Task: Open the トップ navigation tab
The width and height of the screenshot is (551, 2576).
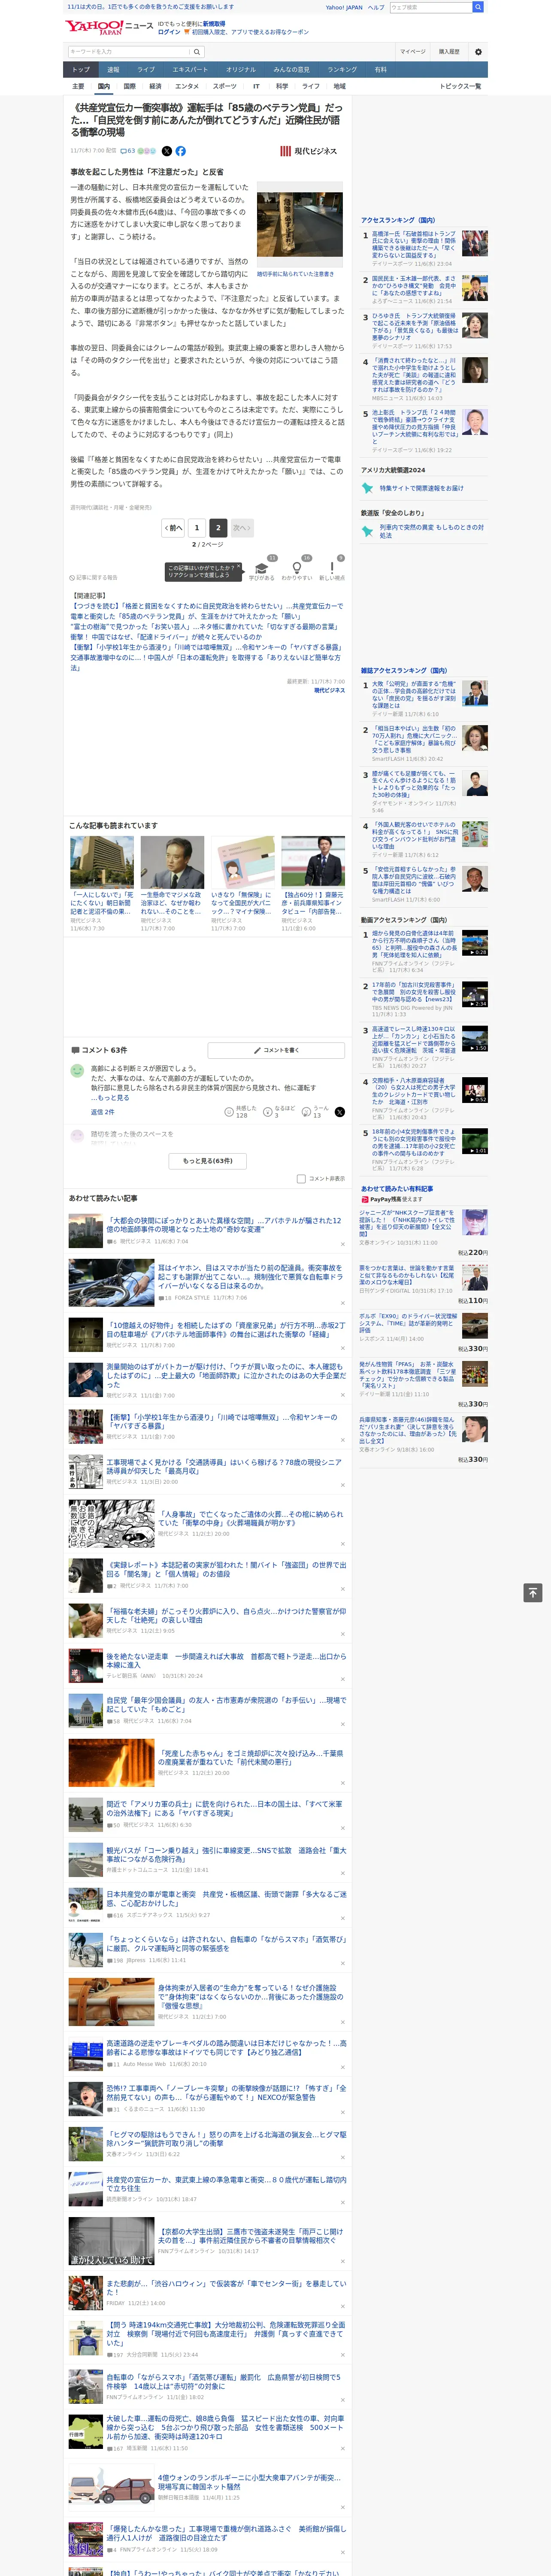Action: click(81, 70)
